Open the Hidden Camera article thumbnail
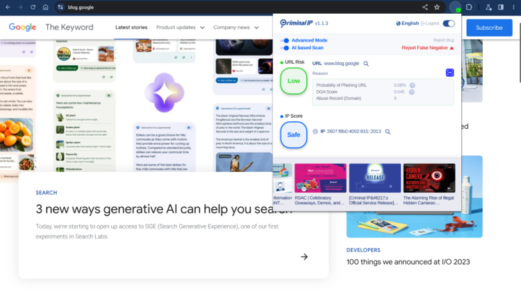The image size is (521, 291). point(429,178)
